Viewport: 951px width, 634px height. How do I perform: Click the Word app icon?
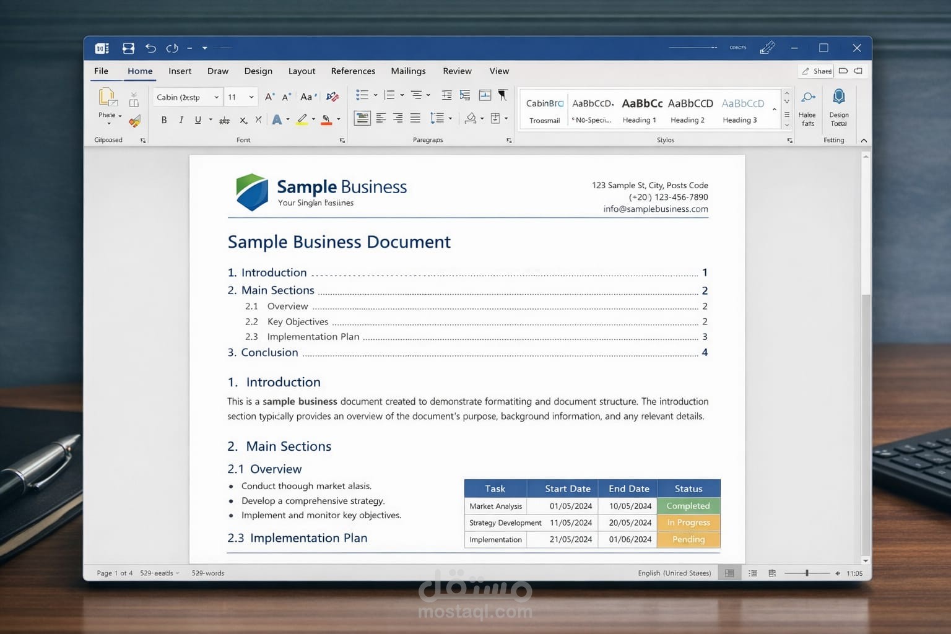(102, 48)
